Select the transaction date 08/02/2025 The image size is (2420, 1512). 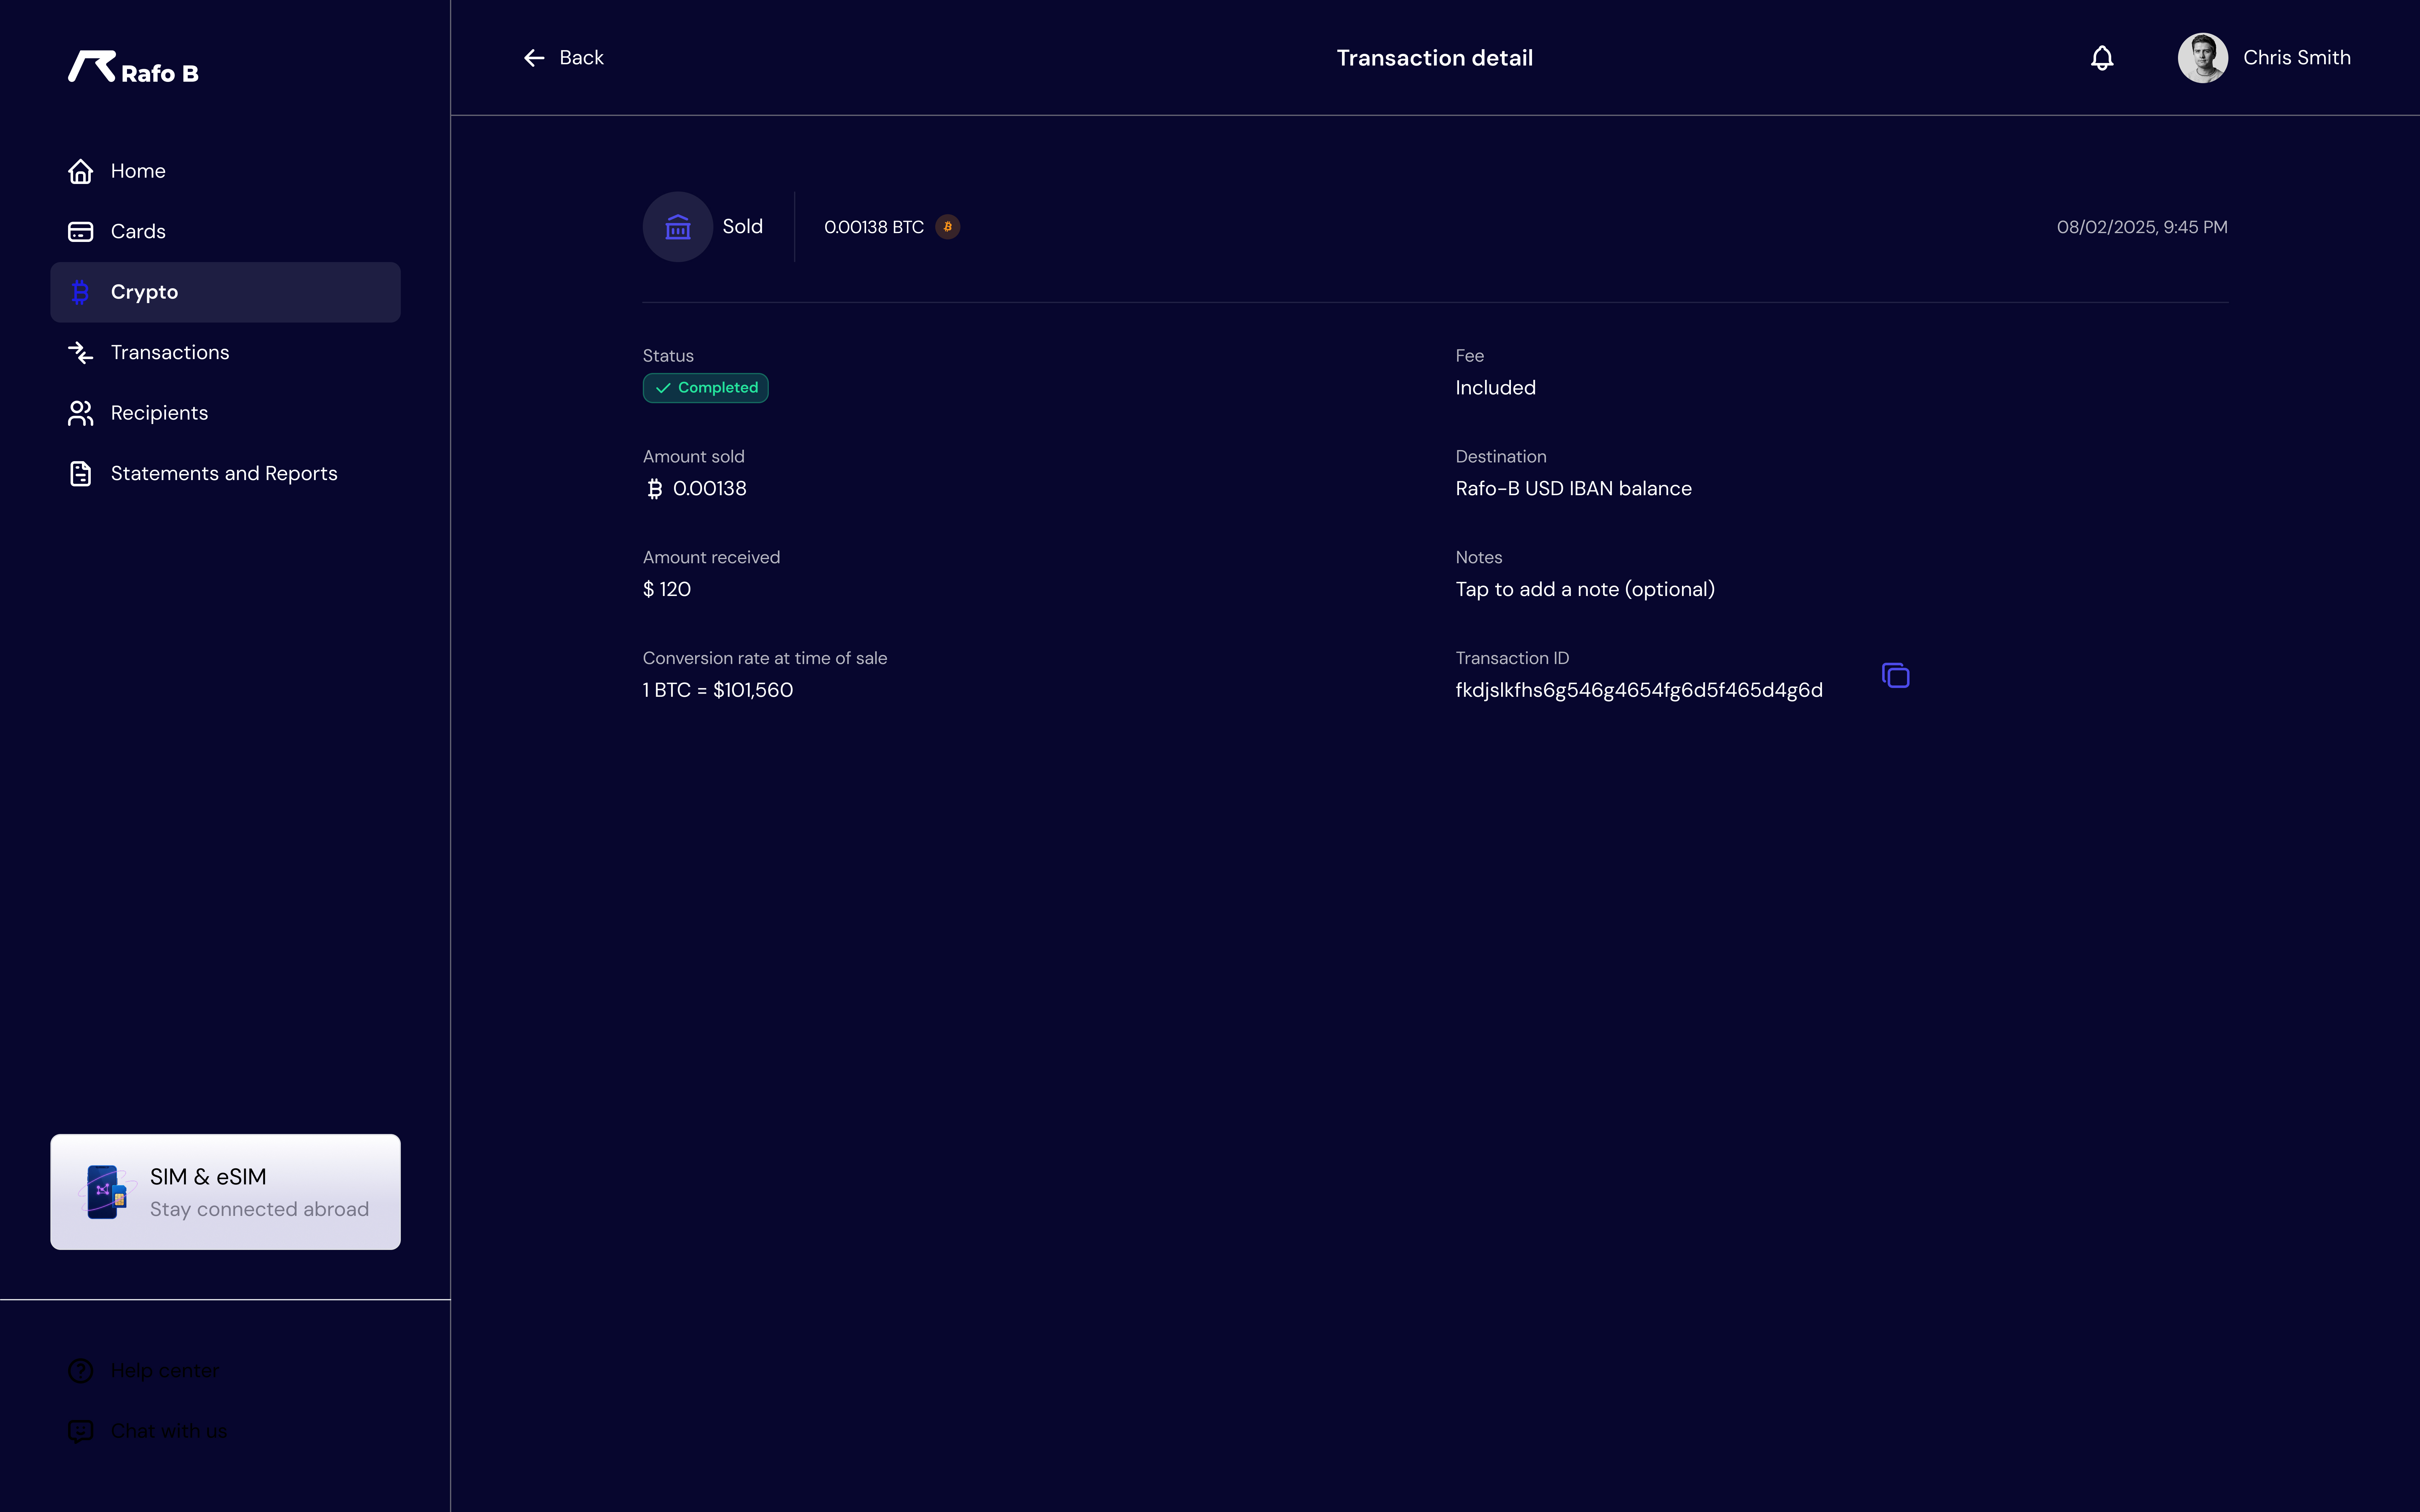pos(2142,227)
